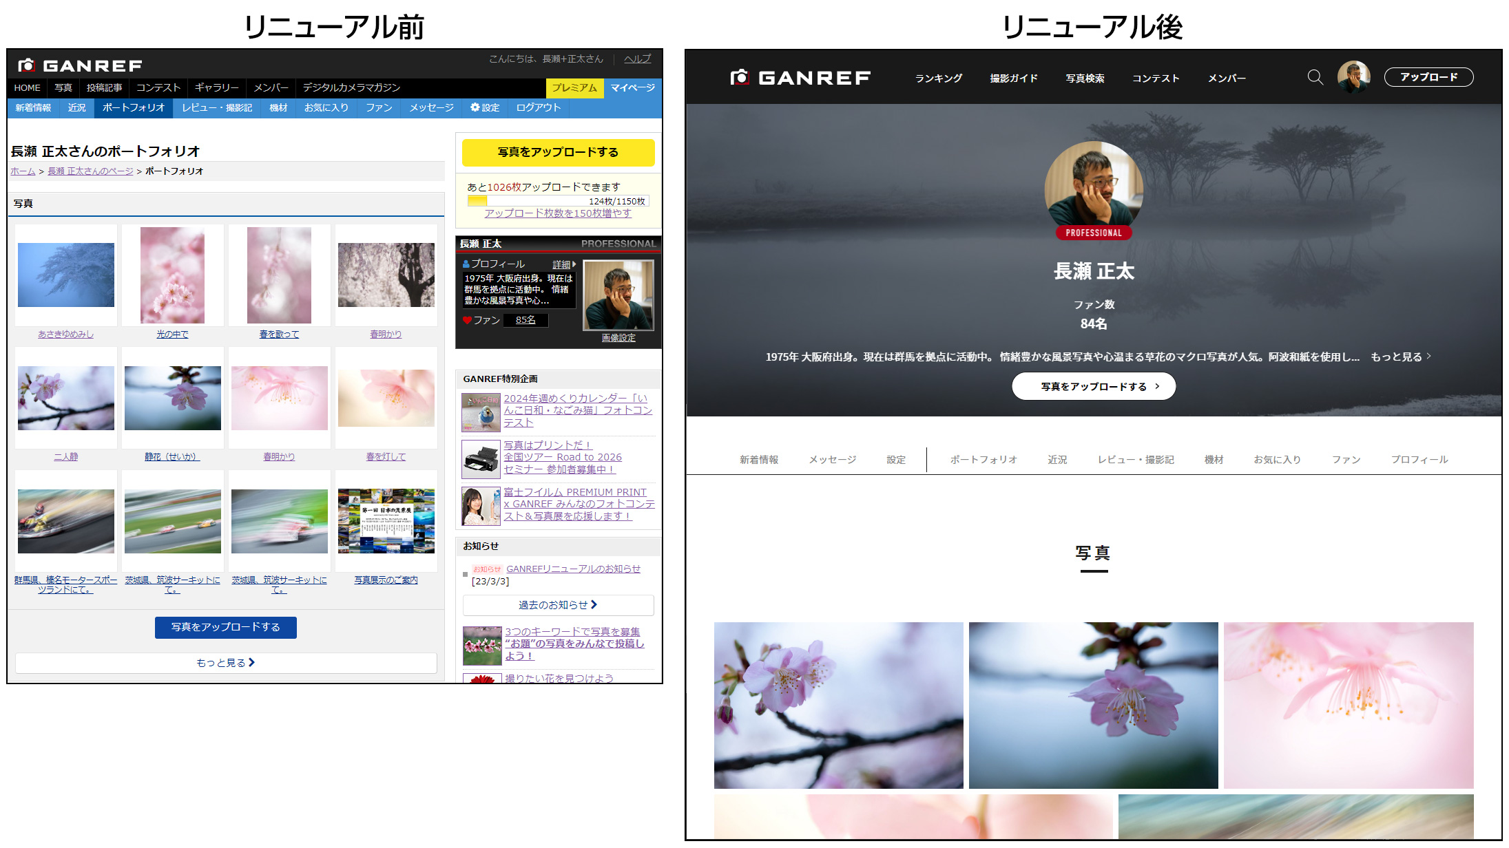Switch to お気に入り tab in new page
This screenshot has height=848, width=1509.
(1277, 460)
